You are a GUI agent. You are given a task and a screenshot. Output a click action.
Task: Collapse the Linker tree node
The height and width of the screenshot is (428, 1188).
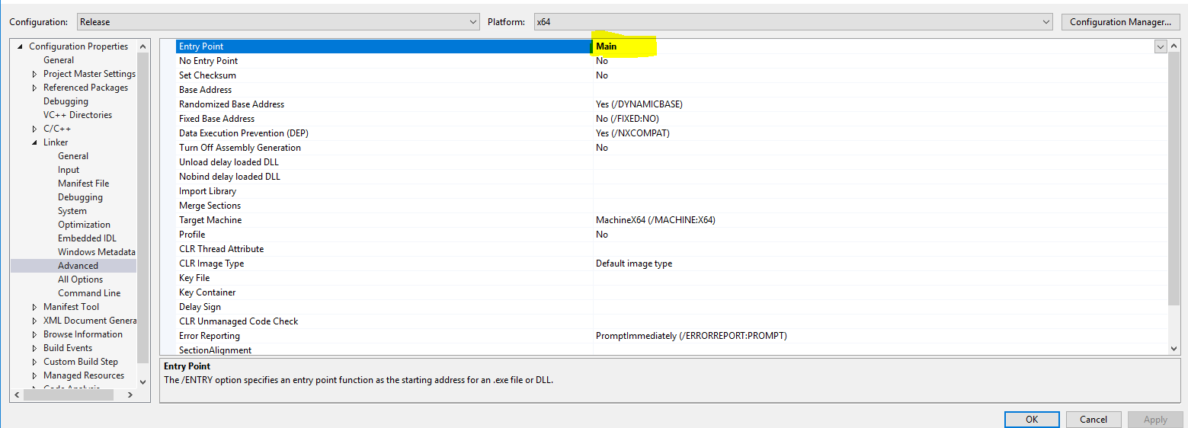(34, 143)
